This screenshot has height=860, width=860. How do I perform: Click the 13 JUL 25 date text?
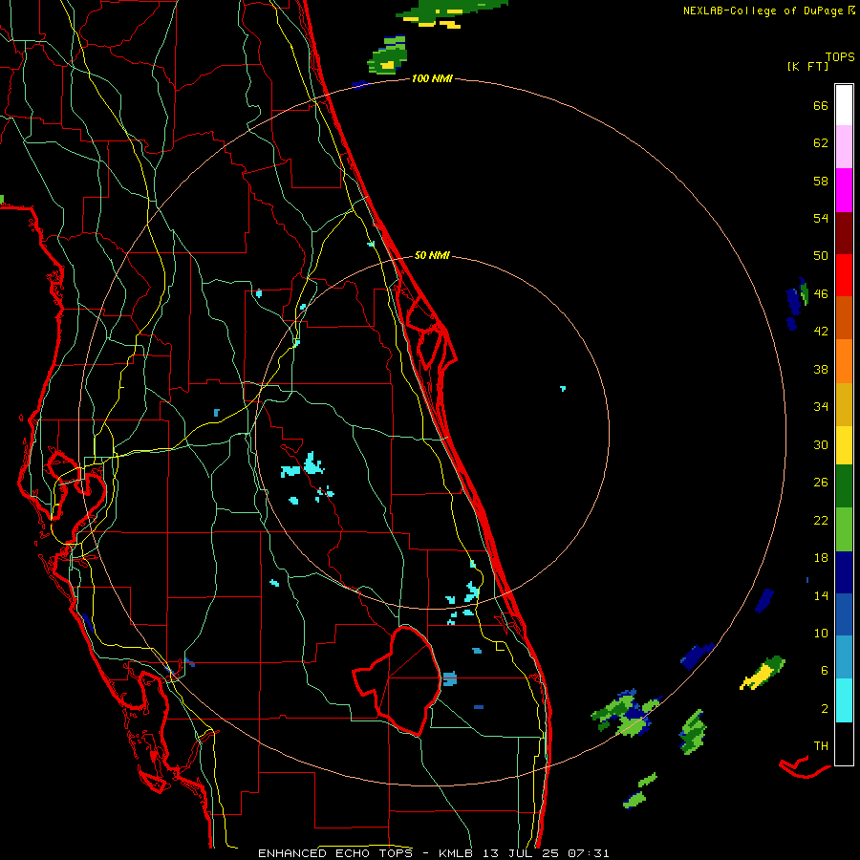point(521,853)
